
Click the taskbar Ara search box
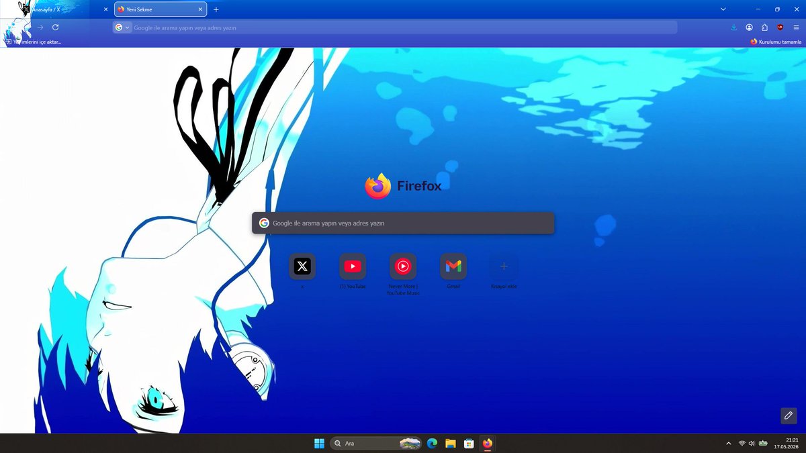pos(376,443)
